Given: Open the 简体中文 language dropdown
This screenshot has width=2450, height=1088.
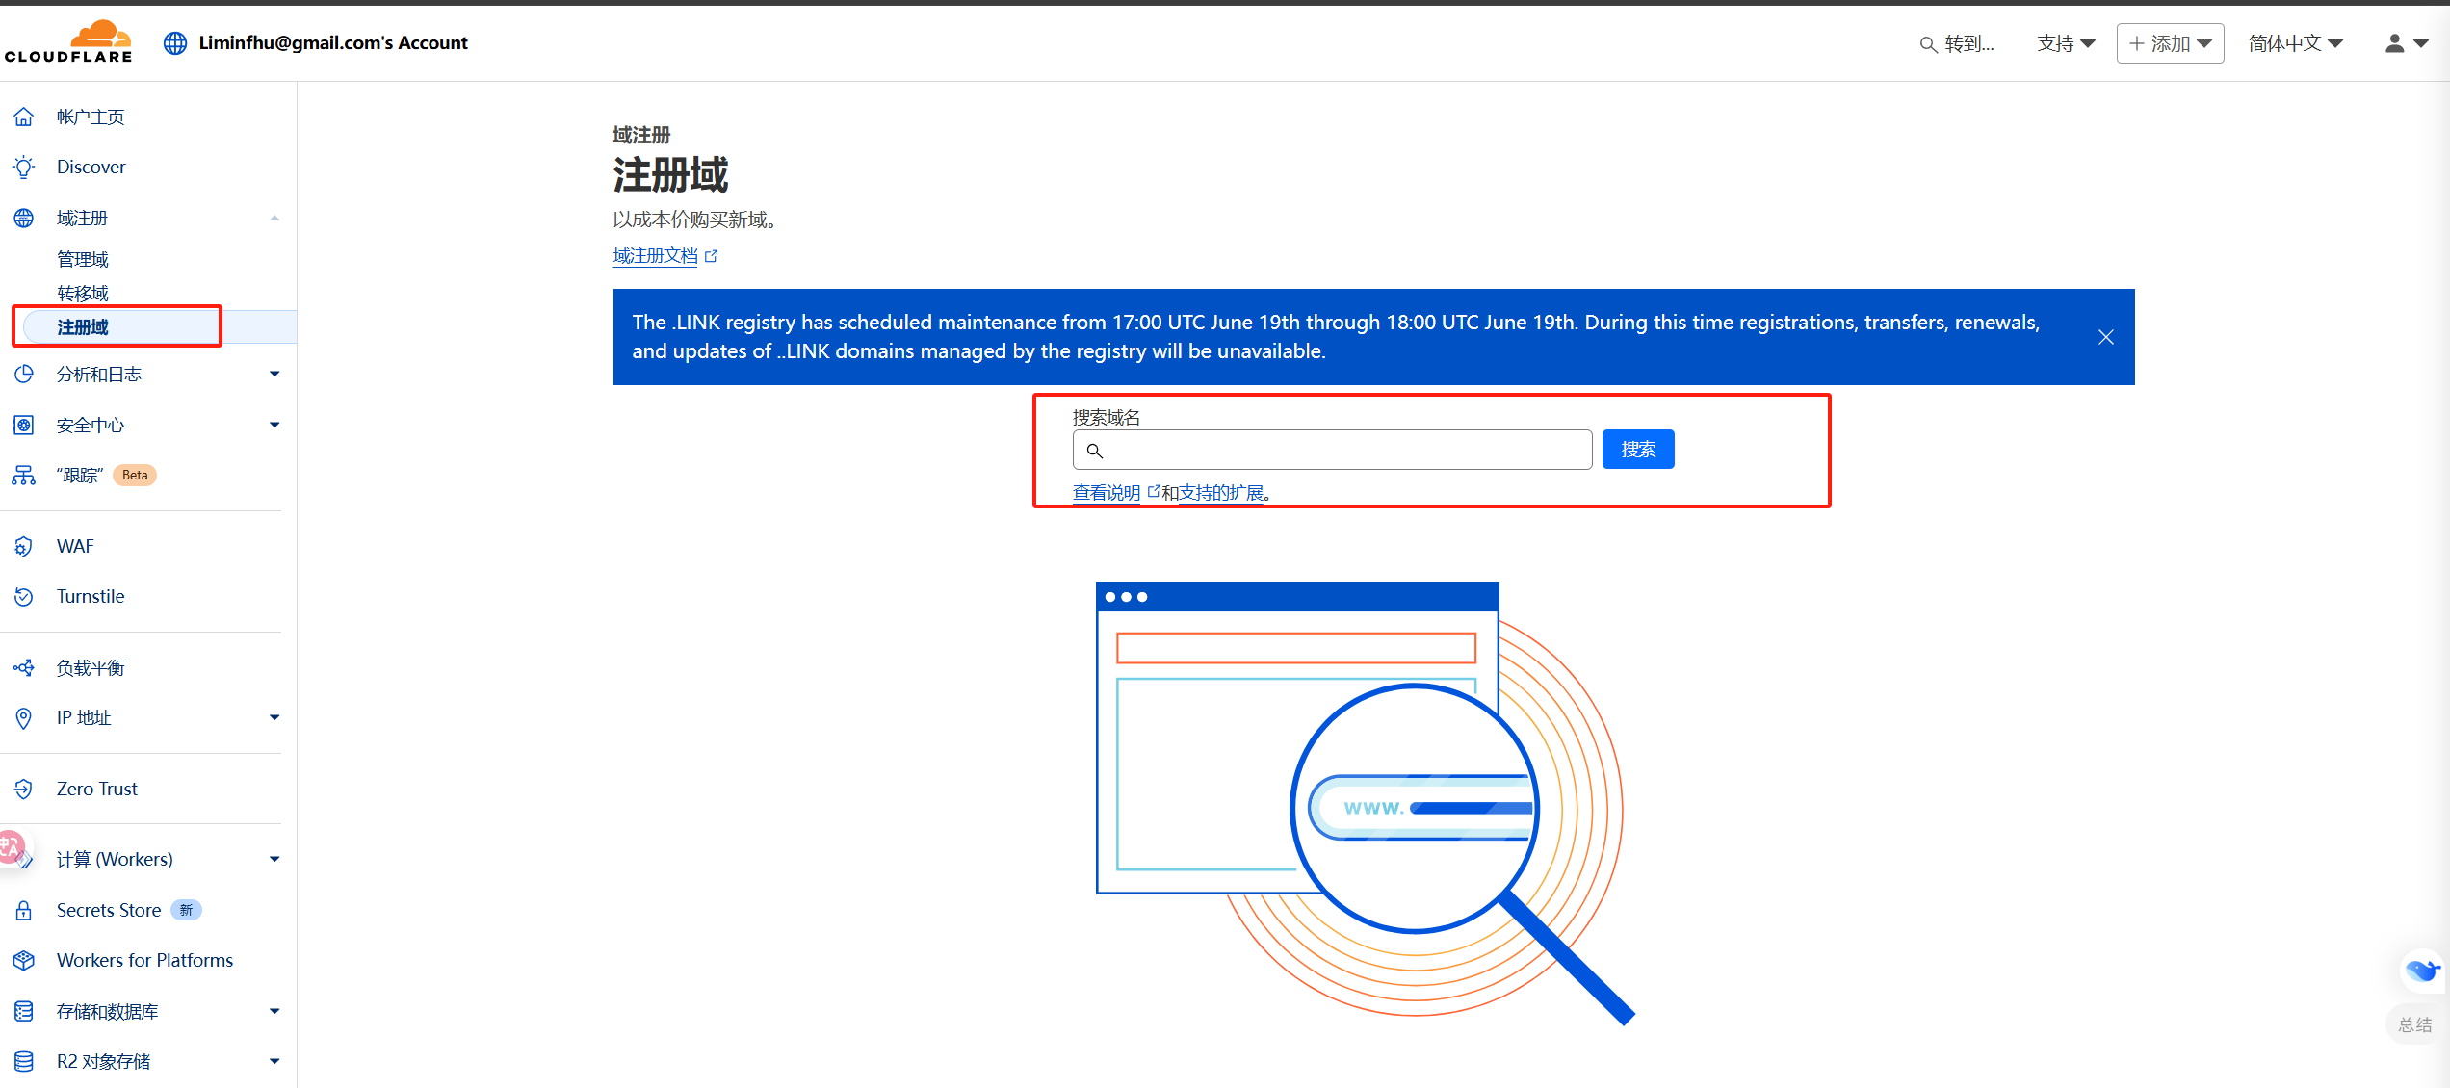Looking at the screenshot, I should (2295, 43).
